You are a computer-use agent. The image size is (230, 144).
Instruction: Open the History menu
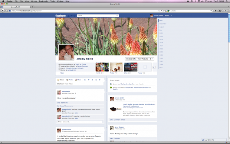tap(34, 1)
